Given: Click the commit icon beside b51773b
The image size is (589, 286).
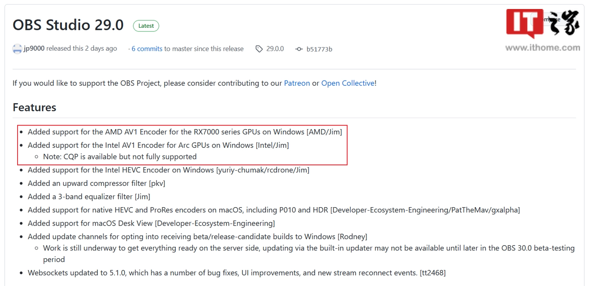Looking at the screenshot, I should click(299, 49).
